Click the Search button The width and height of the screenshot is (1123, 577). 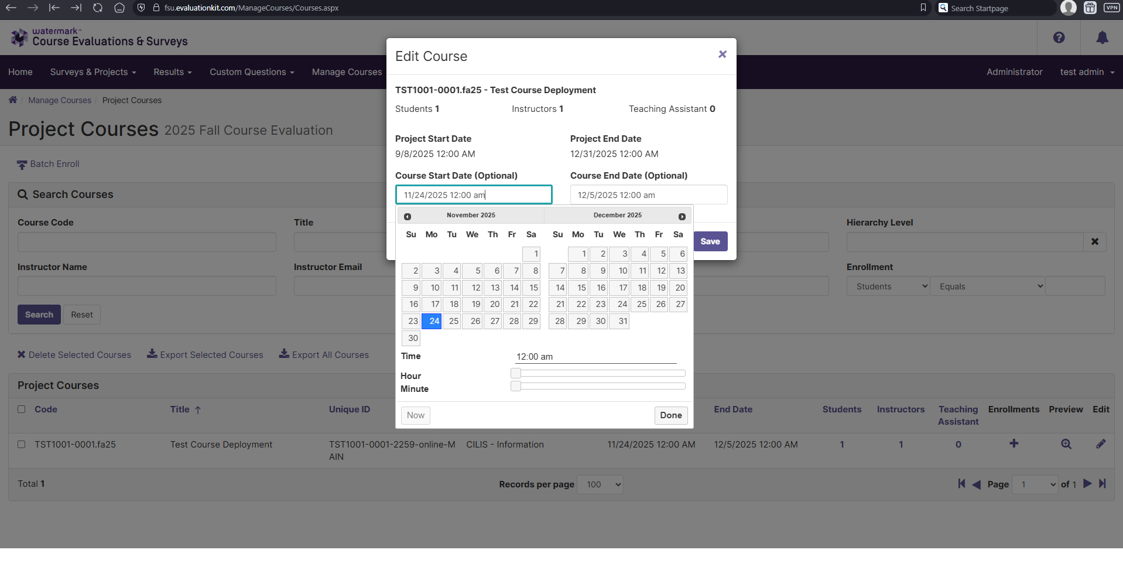tap(39, 315)
